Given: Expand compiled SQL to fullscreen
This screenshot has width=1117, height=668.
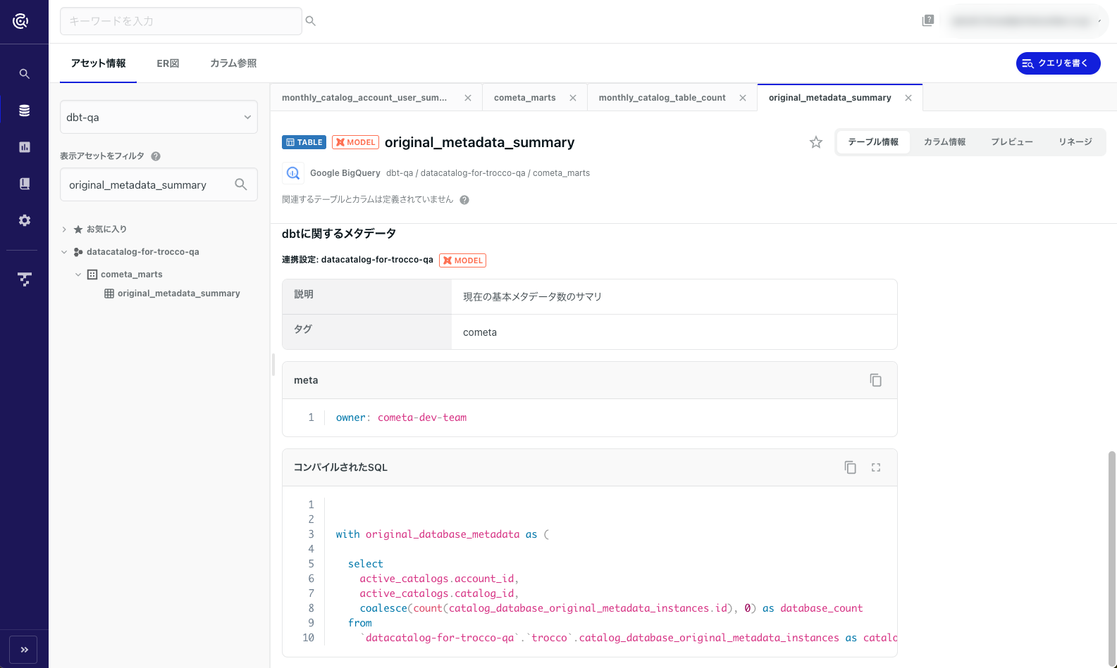Looking at the screenshot, I should coord(876,467).
